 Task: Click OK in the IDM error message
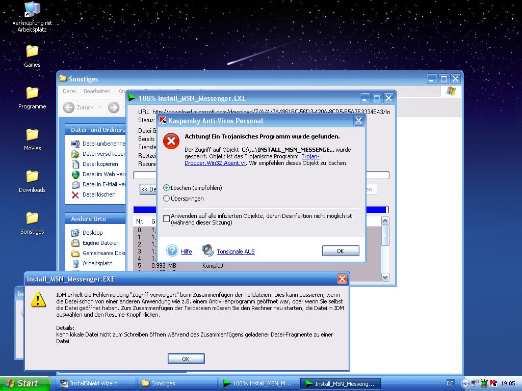coord(186,359)
